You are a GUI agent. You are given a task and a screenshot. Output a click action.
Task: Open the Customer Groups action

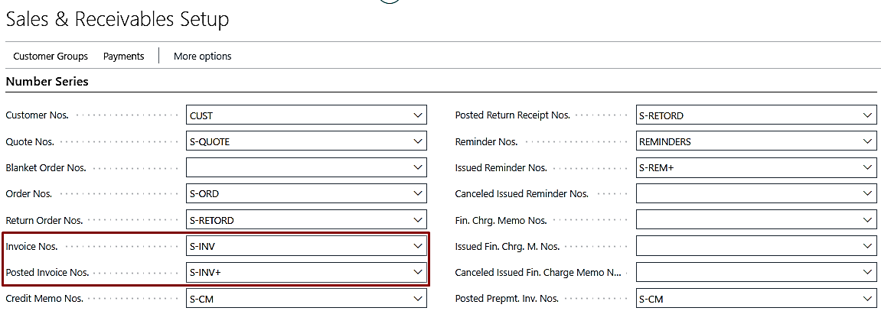click(51, 56)
